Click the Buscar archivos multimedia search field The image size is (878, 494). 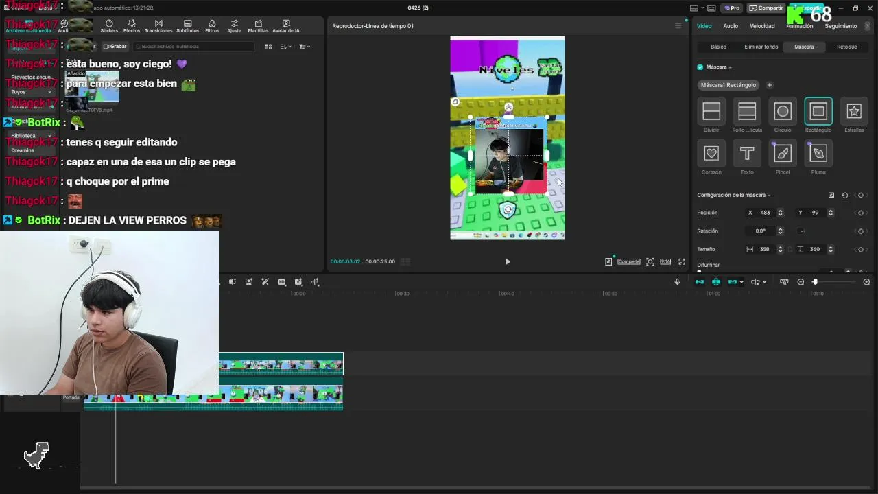pyautogui.click(x=193, y=47)
